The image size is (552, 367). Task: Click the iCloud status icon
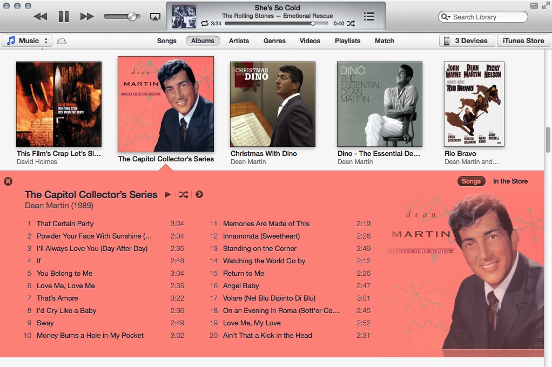62,41
